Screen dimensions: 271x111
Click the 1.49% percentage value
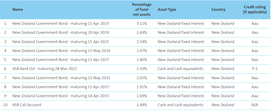(x=142, y=105)
